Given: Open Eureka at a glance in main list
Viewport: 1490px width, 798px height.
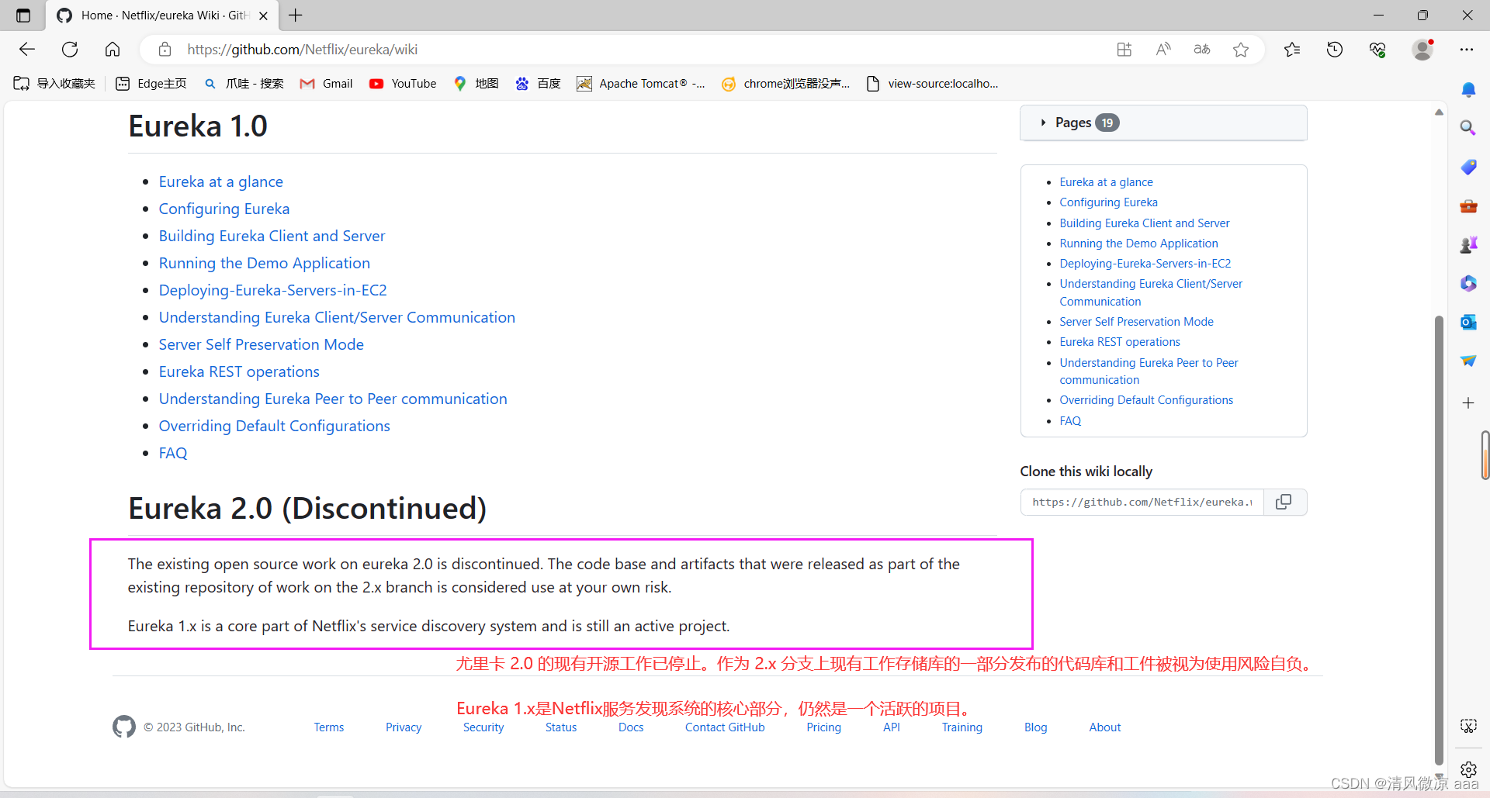Looking at the screenshot, I should point(221,181).
